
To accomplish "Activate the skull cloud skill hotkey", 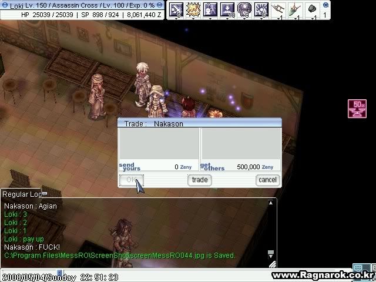I will click(244, 9).
